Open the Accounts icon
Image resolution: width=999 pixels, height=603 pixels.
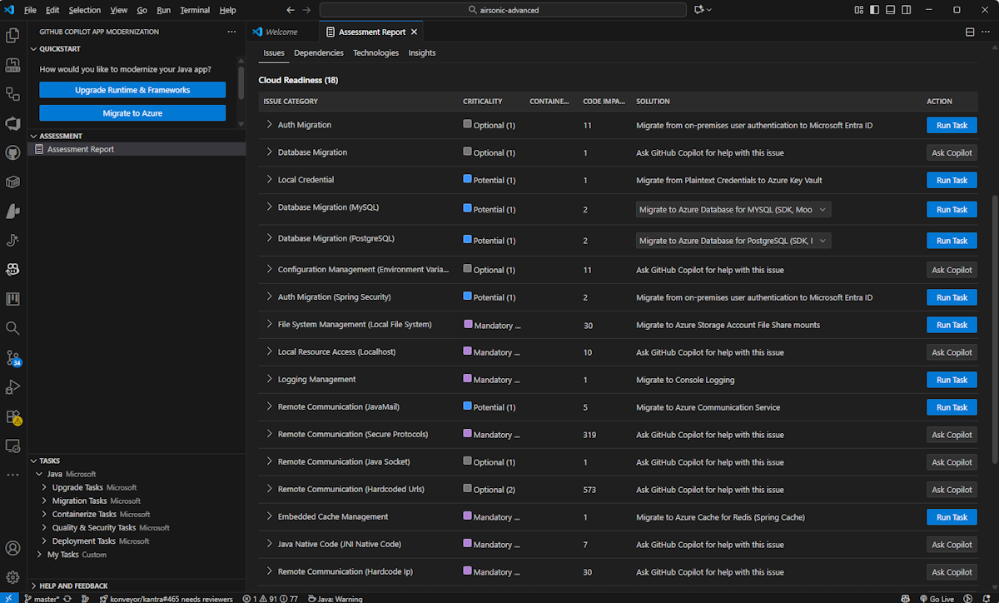click(12, 548)
